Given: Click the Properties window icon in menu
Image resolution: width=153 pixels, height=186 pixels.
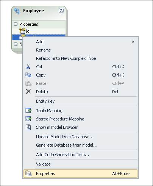Looking at the screenshot, I should click(28, 173).
